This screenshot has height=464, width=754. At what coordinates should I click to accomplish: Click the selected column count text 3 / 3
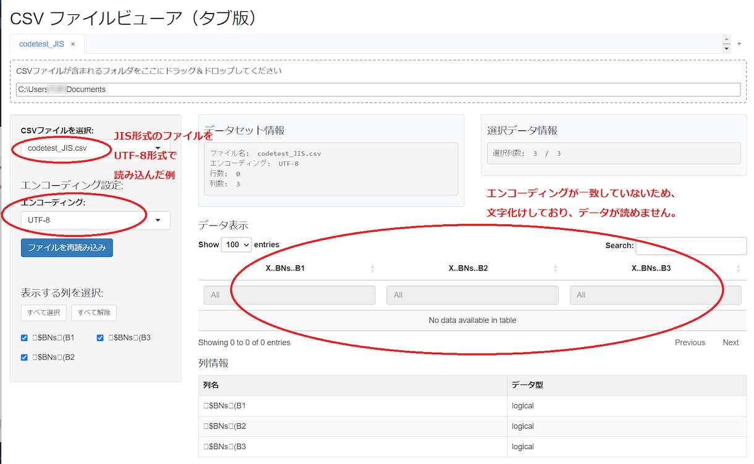coord(527,153)
